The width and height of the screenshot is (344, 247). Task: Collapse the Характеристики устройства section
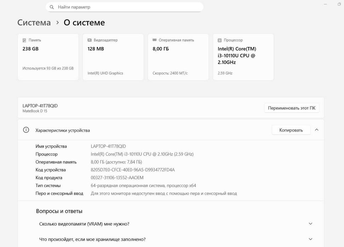click(317, 130)
